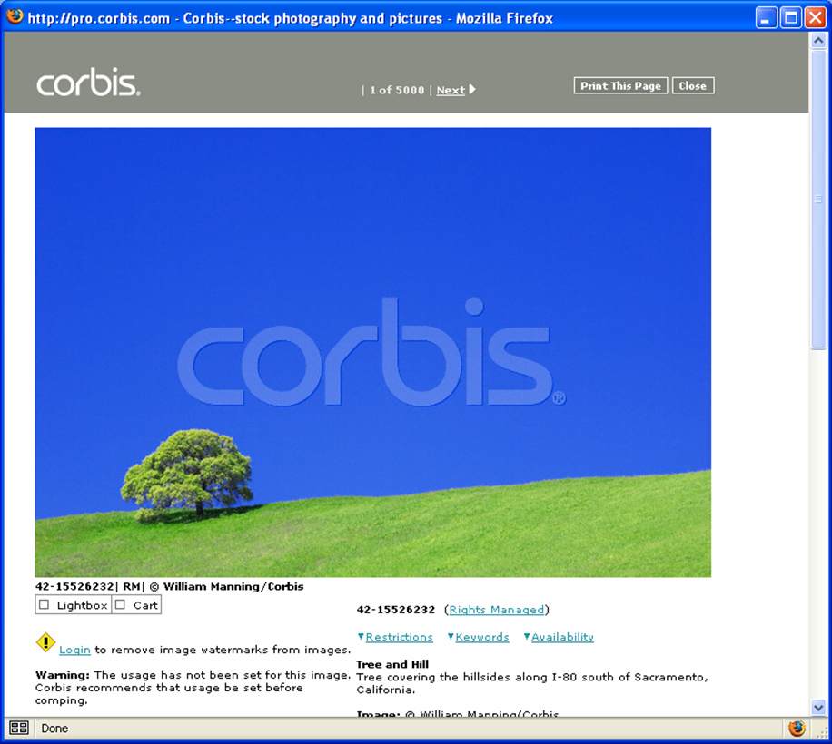Screen dimensions: 832x744
Task: Expand the Keywords section
Action: click(481, 637)
